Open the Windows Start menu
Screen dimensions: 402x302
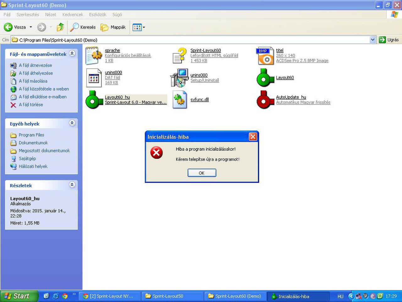pyautogui.click(x=19, y=296)
